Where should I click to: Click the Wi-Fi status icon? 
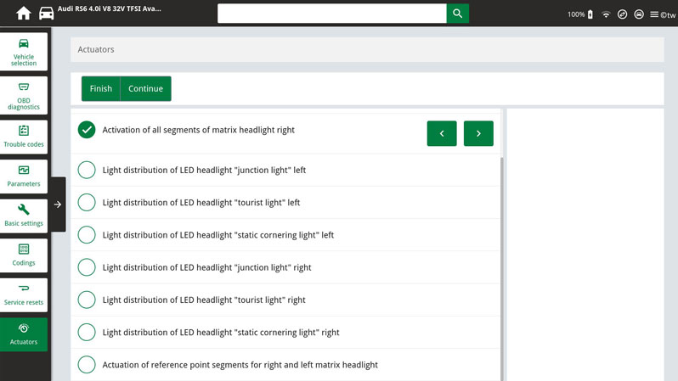[606, 14]
